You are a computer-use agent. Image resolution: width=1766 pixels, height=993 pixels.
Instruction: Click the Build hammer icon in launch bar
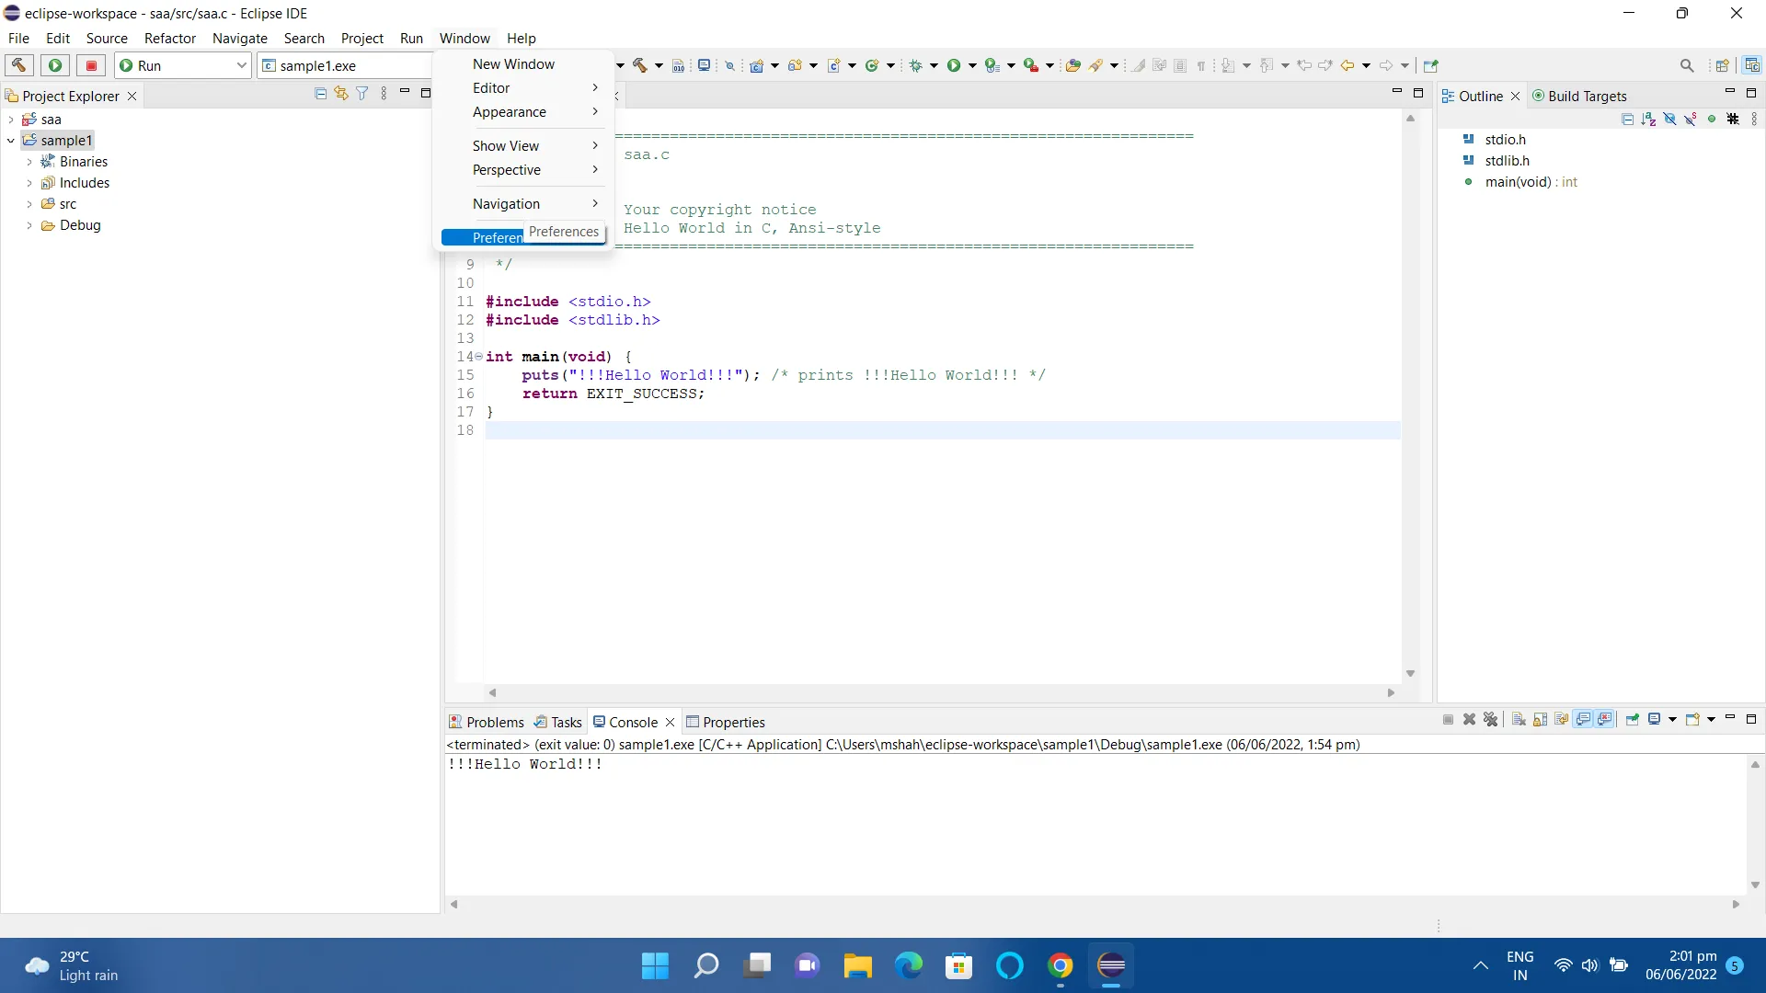pos(19,65)
